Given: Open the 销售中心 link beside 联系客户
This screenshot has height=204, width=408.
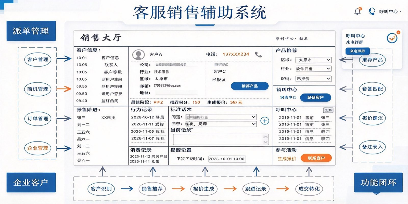Looking at the screenshot, I should click(x=288, y=97).
